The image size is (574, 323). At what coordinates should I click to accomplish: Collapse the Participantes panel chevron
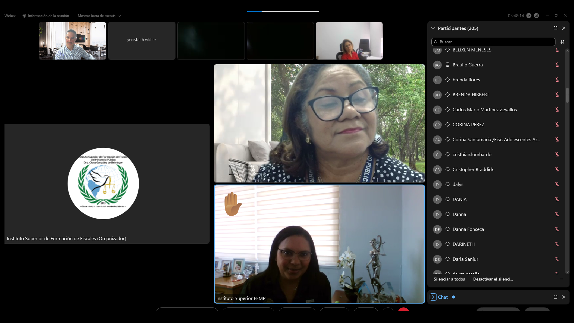coord(433,28)
